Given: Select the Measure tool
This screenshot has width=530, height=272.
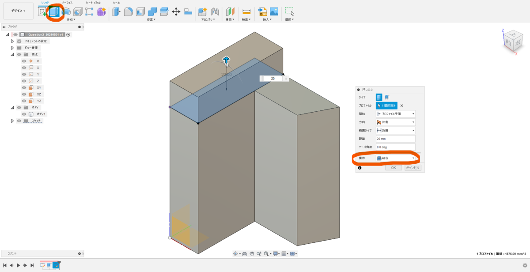Looking at the screenshot, I should (246, 12).
